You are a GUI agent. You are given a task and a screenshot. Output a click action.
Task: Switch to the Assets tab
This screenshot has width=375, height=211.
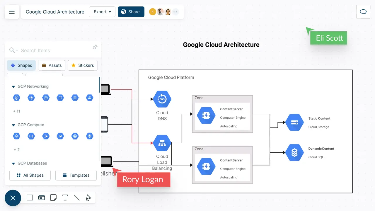(52, 65)
